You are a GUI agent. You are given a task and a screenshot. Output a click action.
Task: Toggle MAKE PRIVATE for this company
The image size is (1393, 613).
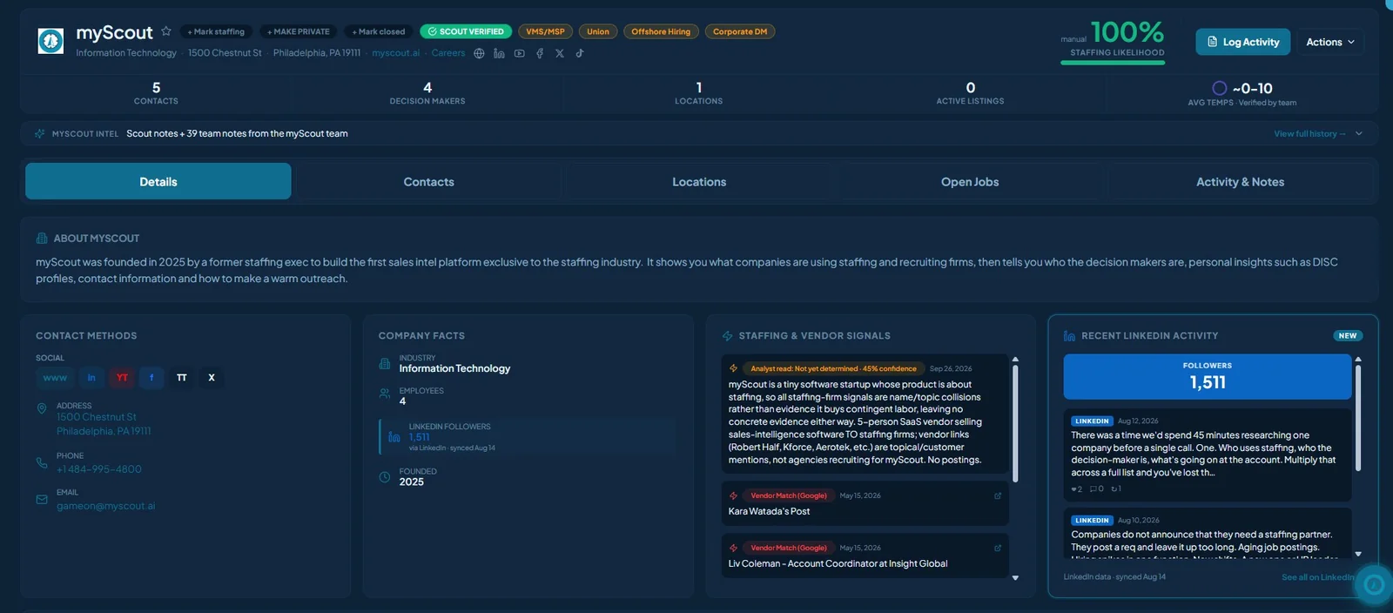299,31
